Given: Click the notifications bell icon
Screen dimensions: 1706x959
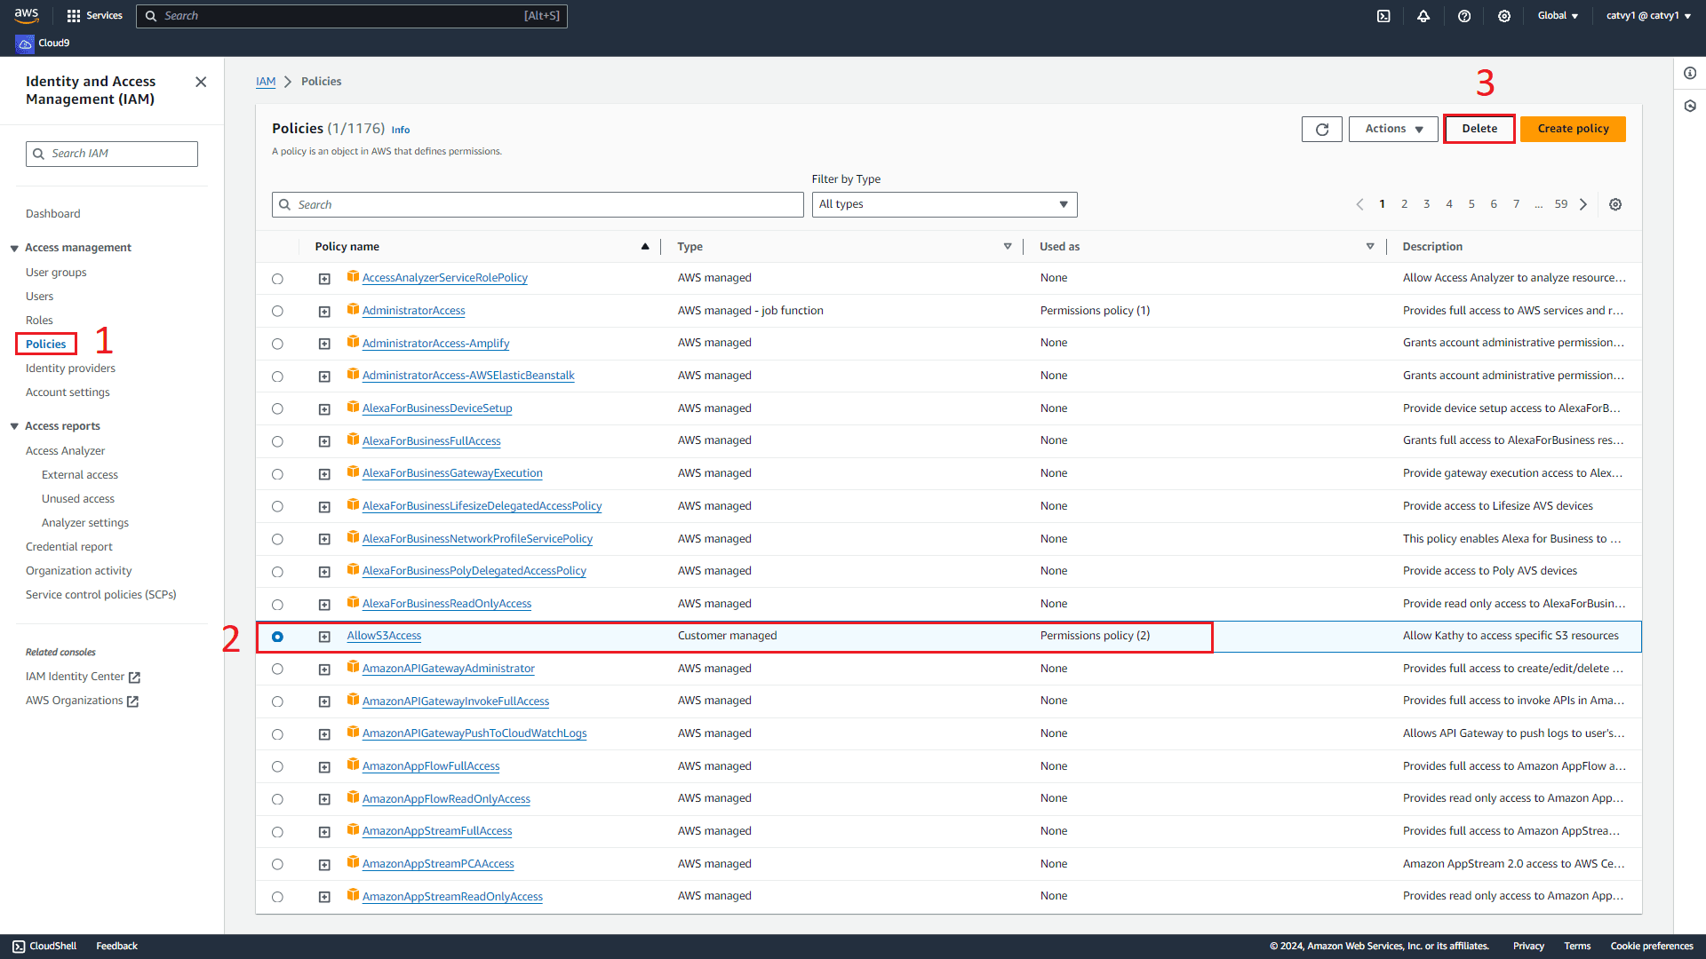Looking at the screenshot, I should 1425,15.
